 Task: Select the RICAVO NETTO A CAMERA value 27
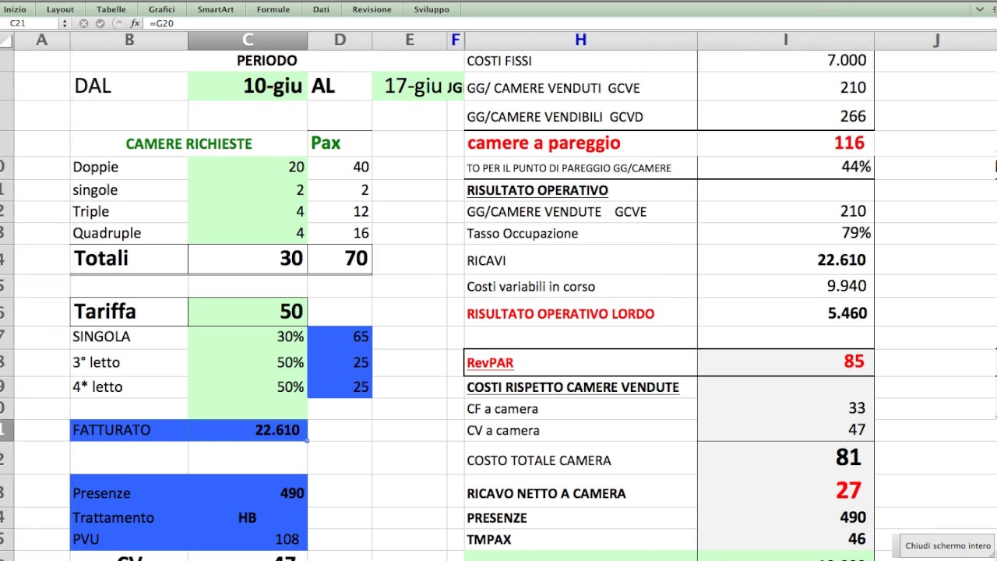785,491
